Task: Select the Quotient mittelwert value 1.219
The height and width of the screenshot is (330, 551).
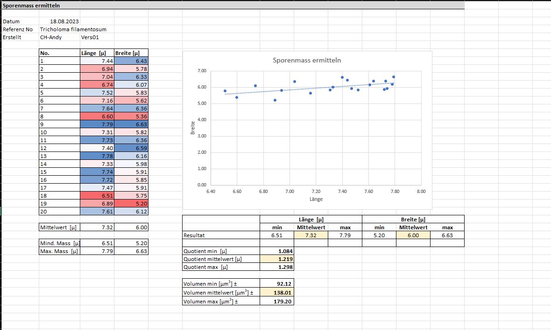Action: pyautogui.click(x=277, y=259)
